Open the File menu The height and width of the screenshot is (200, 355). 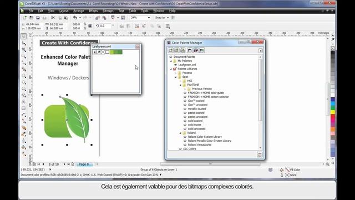pyautogui.click(x=31, y=11)
